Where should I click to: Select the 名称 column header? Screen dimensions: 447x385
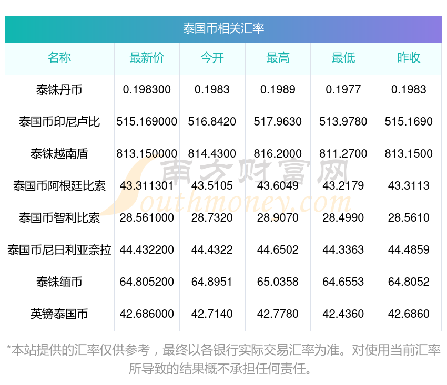pos(59,58)
